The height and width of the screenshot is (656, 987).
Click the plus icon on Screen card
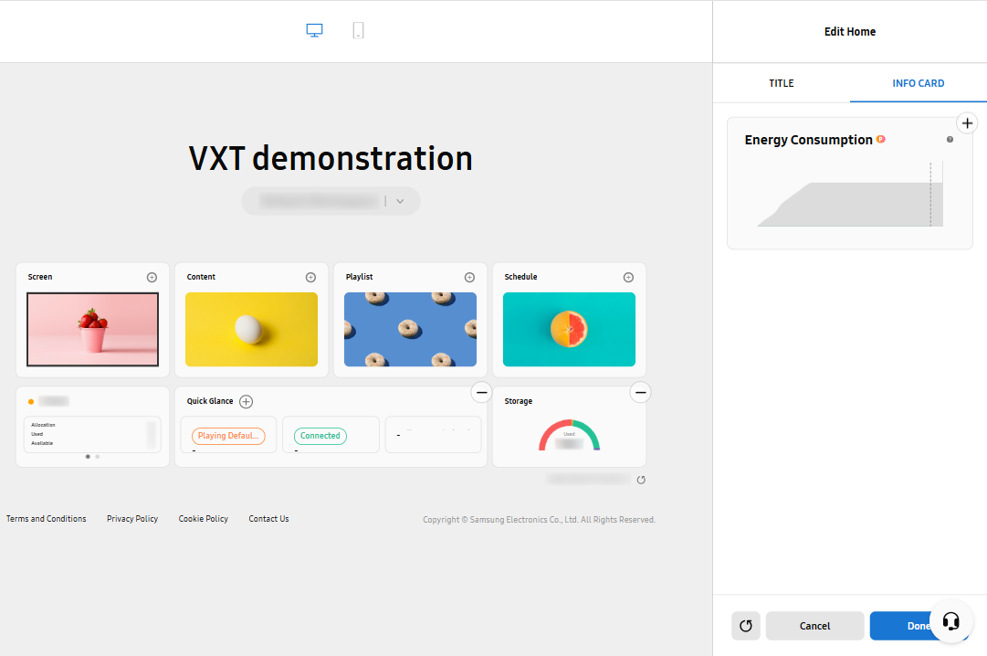pos(152,277)
